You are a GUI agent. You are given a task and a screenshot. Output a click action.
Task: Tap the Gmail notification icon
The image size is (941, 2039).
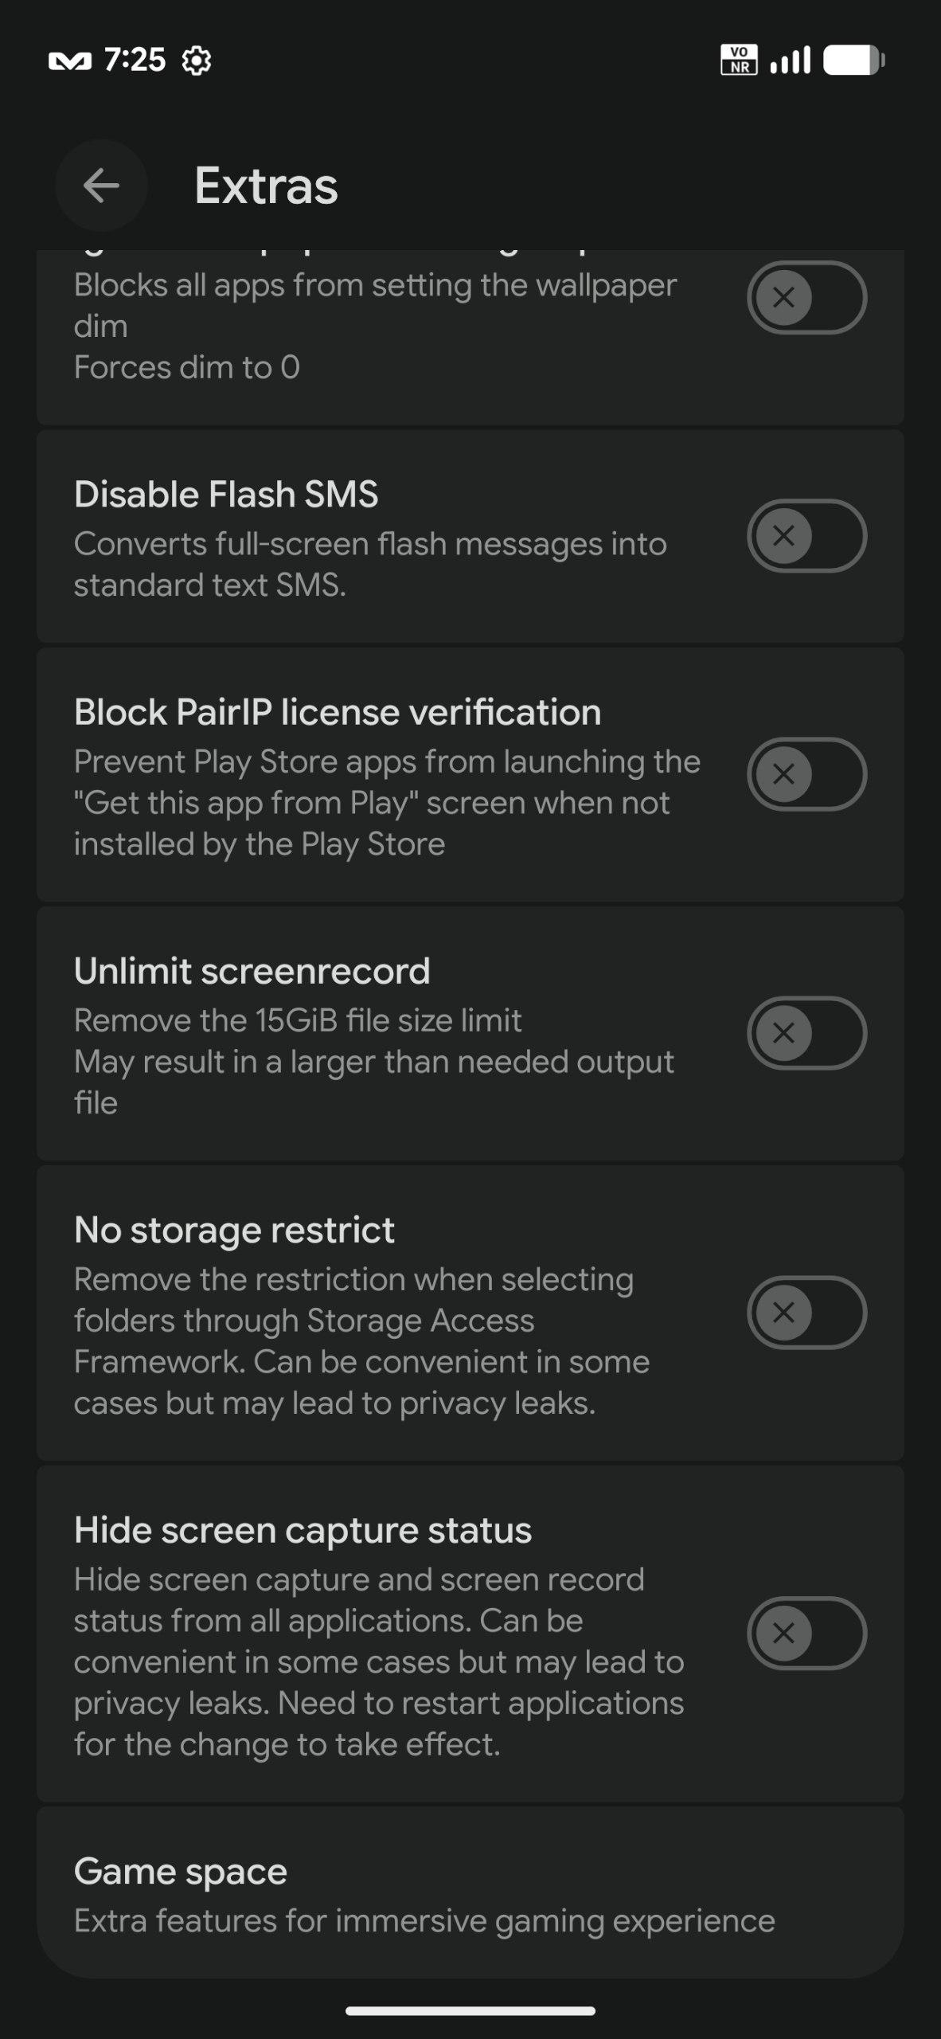pyautogui.click(x=70, y=61)
